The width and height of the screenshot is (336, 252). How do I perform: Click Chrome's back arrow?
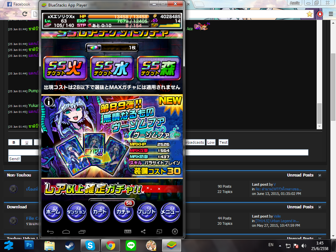(6, 14)
